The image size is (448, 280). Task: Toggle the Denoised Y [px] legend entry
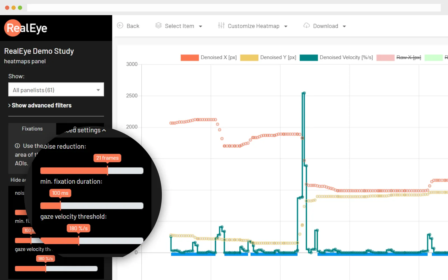click(x=278, y=57)
